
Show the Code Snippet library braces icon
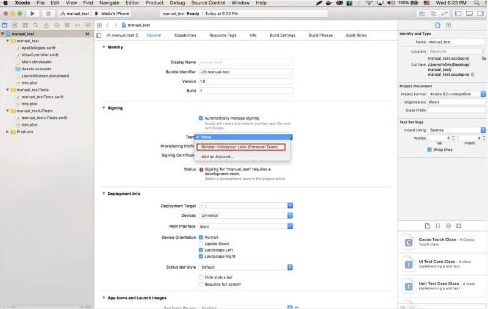pos(437,226)
